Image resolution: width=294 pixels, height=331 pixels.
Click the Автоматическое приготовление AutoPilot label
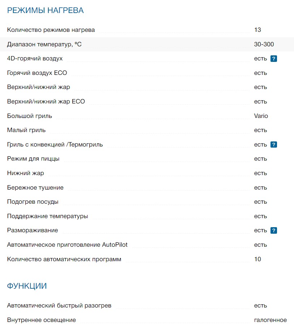tap(67, 245)
